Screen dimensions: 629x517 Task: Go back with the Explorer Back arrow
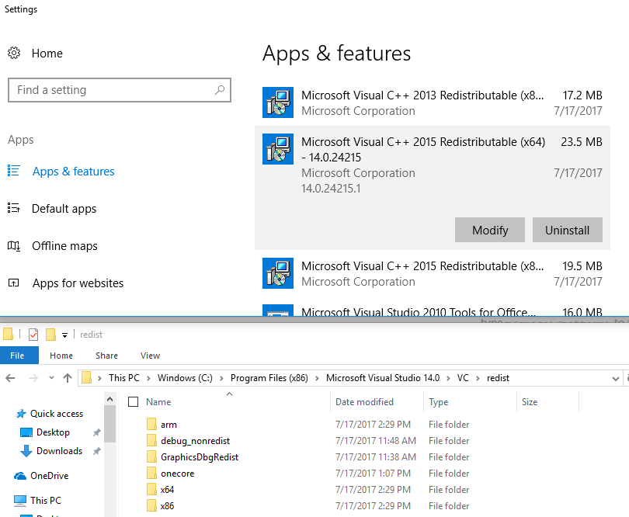11,378
